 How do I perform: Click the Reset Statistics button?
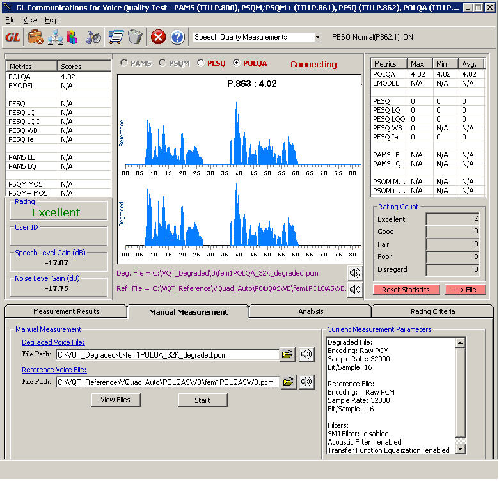click(406, 290)
